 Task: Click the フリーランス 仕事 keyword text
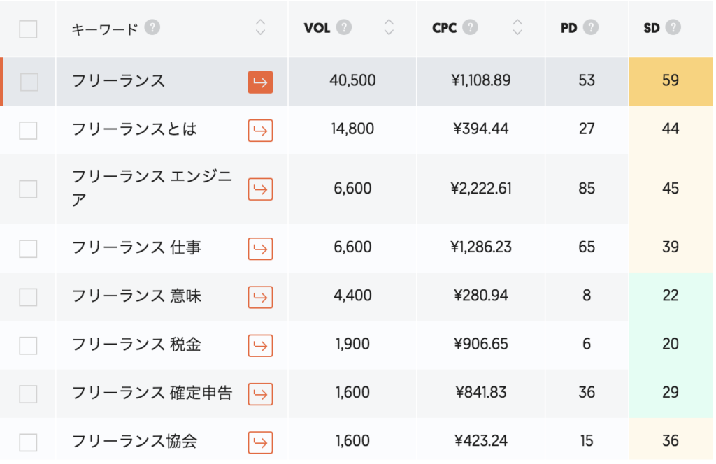click(x=137, y=247)
